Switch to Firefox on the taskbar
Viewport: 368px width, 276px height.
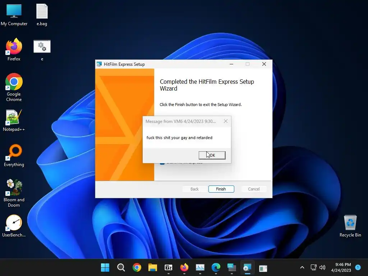pos(184,267)
